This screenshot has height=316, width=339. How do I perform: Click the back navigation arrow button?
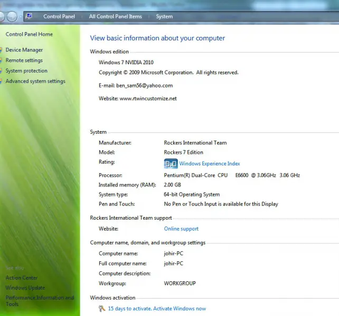1,16
